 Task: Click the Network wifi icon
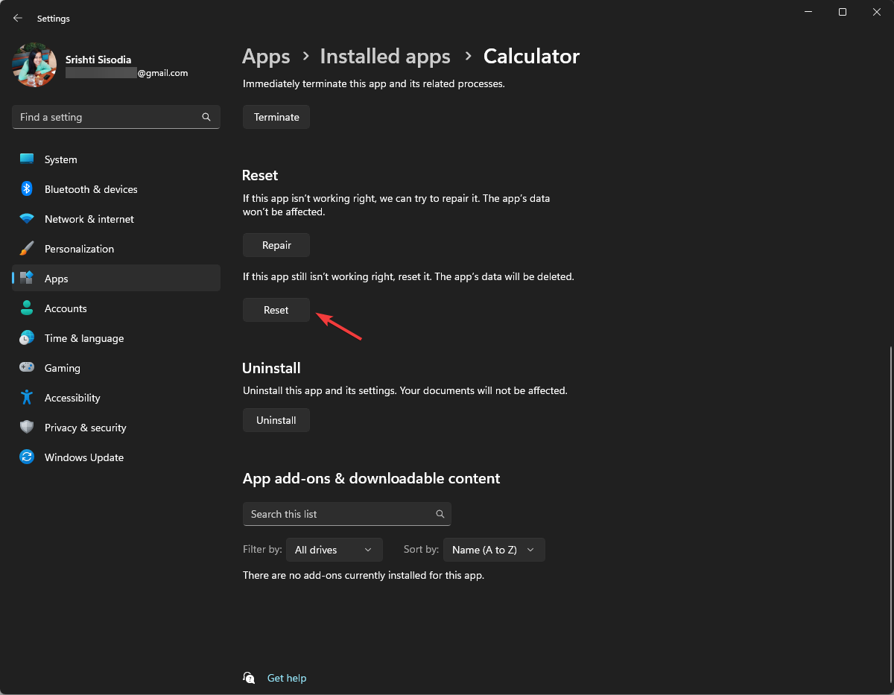(27, 219)
